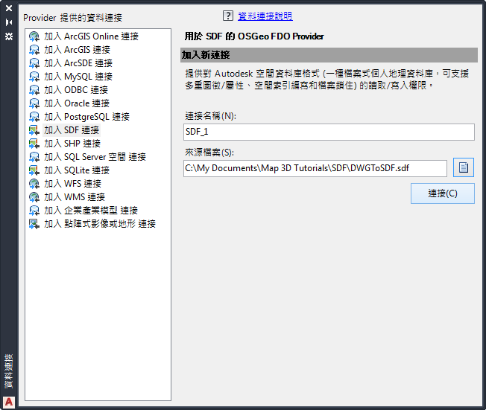Browse for source file with the file icon

coord(464,167)
